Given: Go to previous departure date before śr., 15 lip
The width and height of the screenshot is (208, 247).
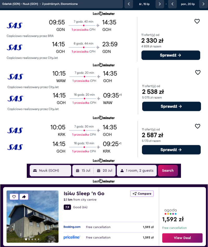Looking at the screenshot, I should point(128,4).
